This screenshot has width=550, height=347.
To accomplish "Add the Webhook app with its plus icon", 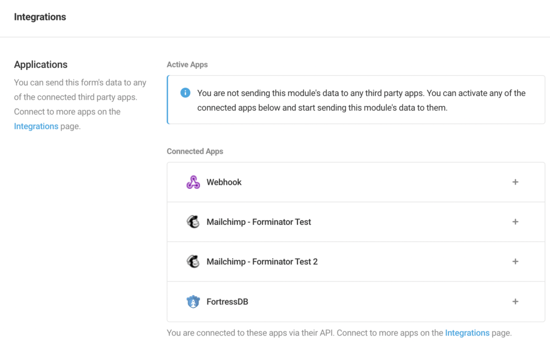I will [x=515, y=182].
